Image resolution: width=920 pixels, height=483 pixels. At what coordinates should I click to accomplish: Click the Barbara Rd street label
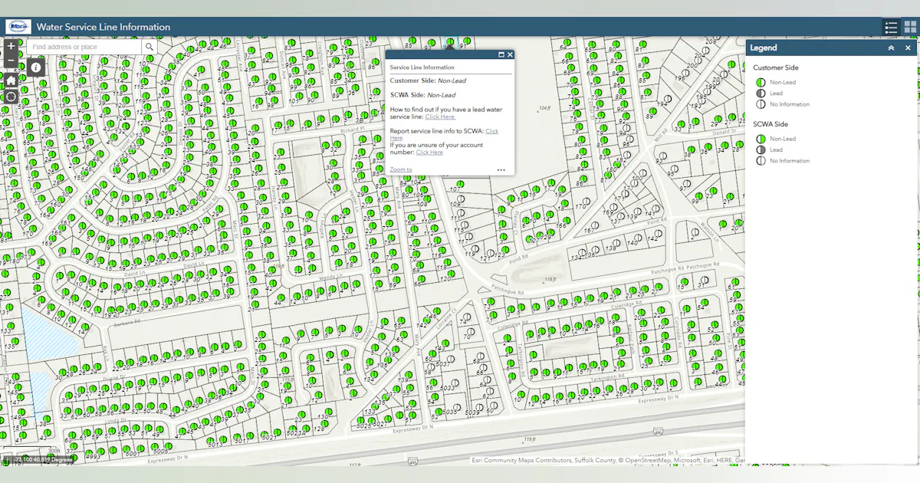(127, 323)
